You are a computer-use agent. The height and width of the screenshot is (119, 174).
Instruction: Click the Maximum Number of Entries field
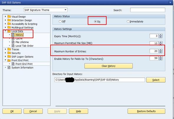pyautogui.click(x=154, y=51)
